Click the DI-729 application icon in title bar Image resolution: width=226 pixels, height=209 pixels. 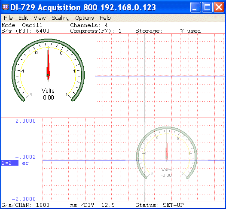click(6, 7)
